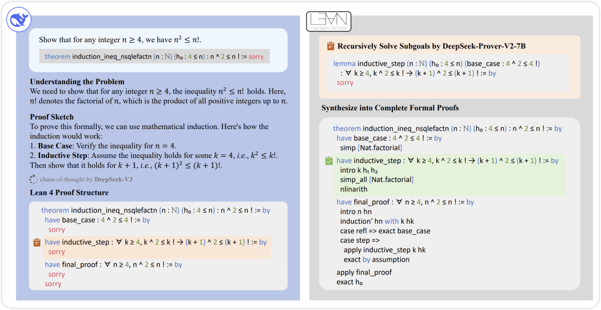Click 'sorry' under the lemma in orange box
The height and width of the screenshot is (310, 601).
(345, 83)
